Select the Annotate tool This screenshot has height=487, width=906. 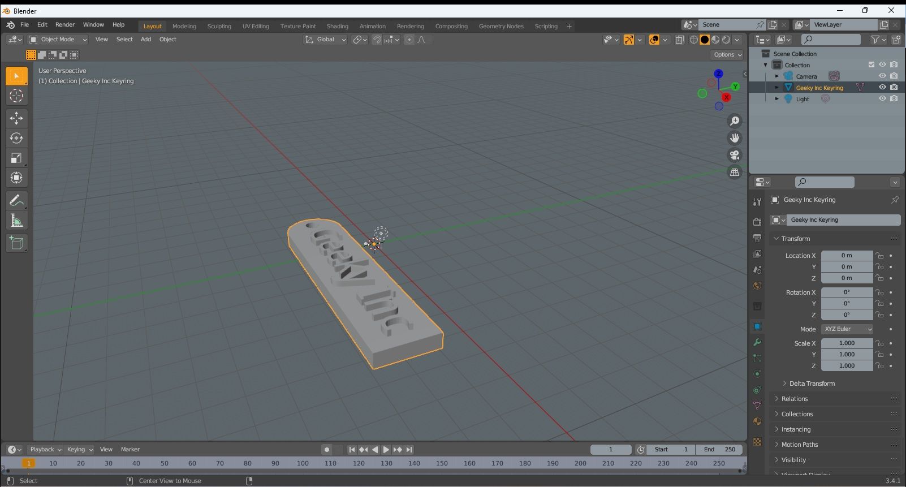16,201
